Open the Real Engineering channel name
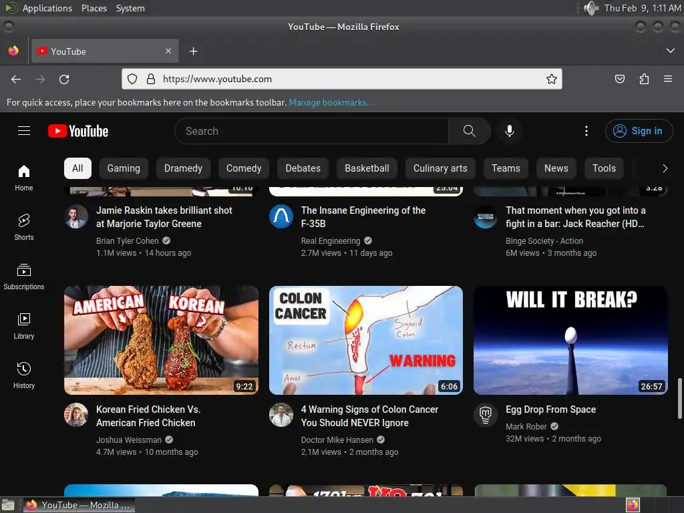684x513 pixels. tap(331, 240)
